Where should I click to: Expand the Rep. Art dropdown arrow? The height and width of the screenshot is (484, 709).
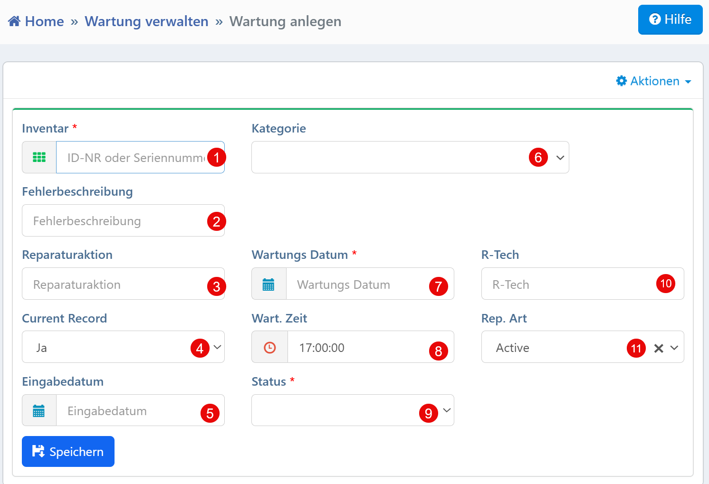click(674, 348)
